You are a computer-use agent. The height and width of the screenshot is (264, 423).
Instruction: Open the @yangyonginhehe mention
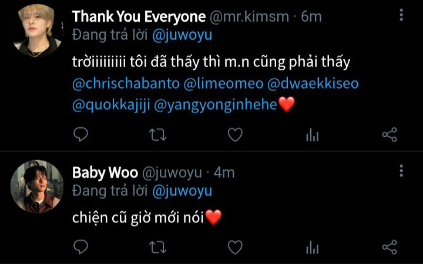click(x=216, y=105)
